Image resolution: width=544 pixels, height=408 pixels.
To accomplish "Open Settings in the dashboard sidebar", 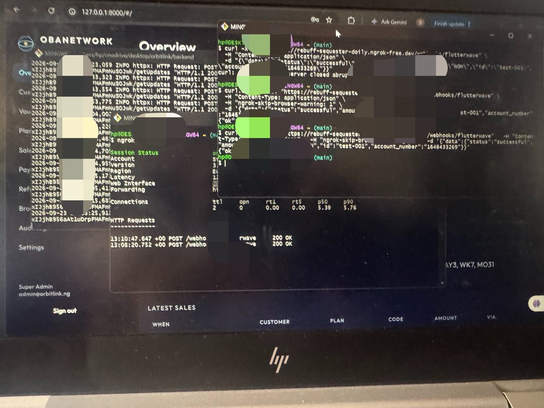I will 31,248.
